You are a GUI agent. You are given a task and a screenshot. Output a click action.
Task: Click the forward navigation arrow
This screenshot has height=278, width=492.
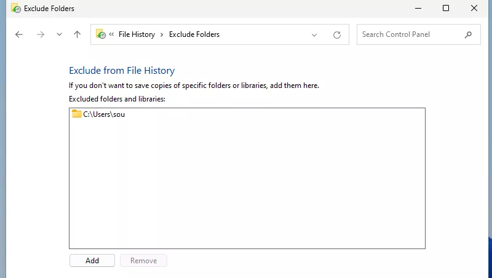tap(41, 34)
